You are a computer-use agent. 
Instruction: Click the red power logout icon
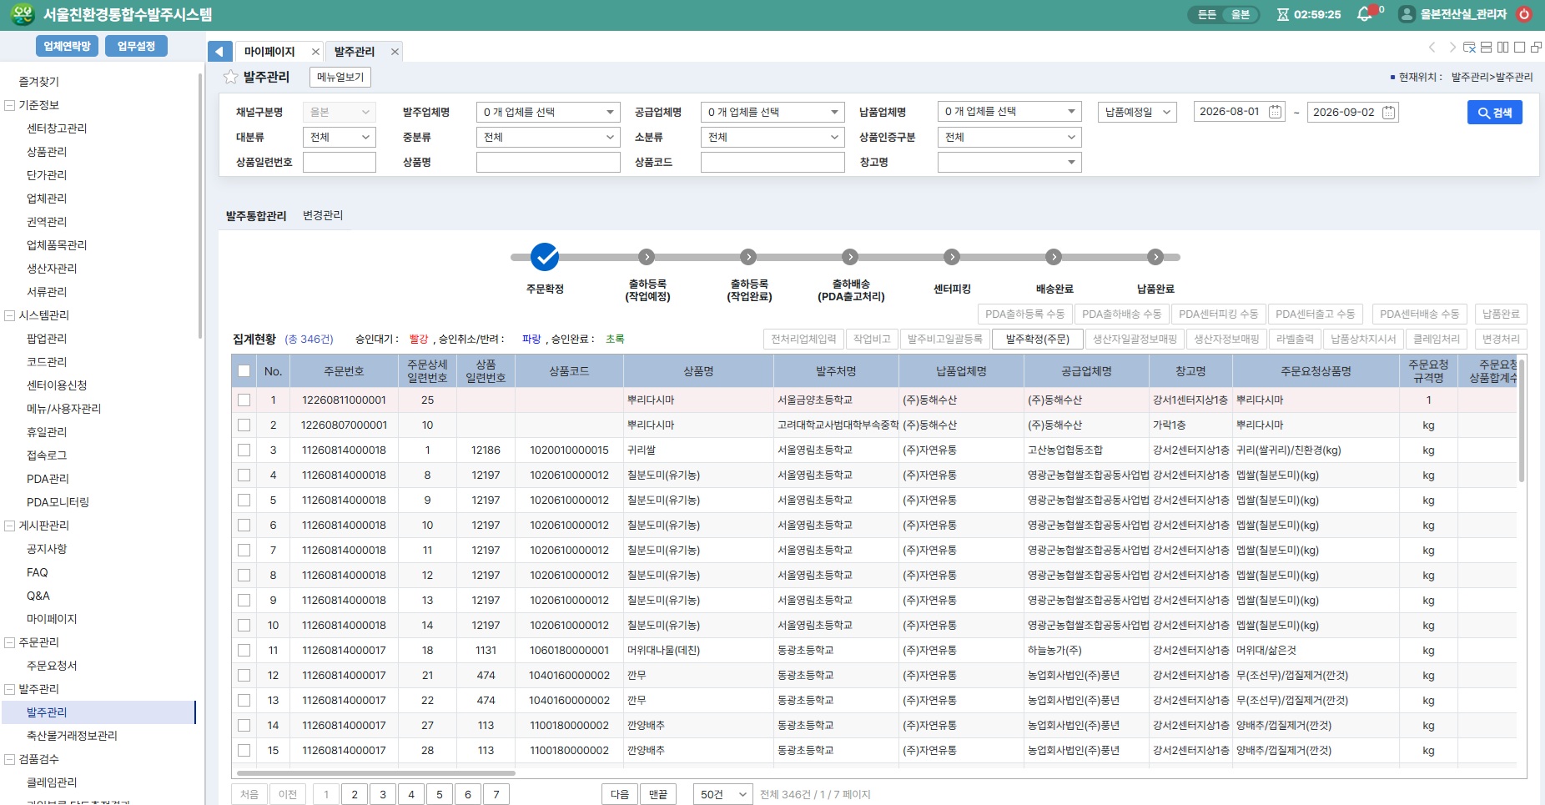[1524, 14]
